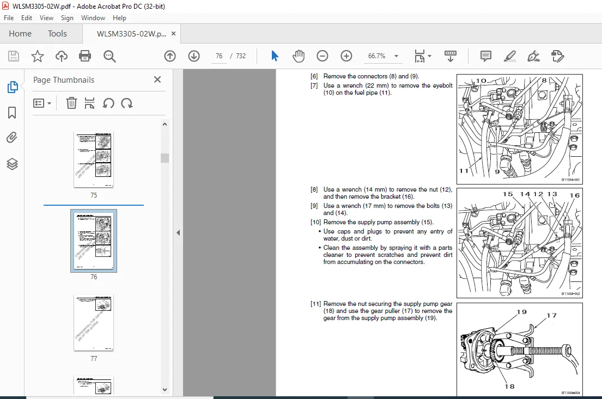This screenshot has height=399, width=602.
Task: Click the figure labeled SF11004-051
Action: tap(519, 130)
